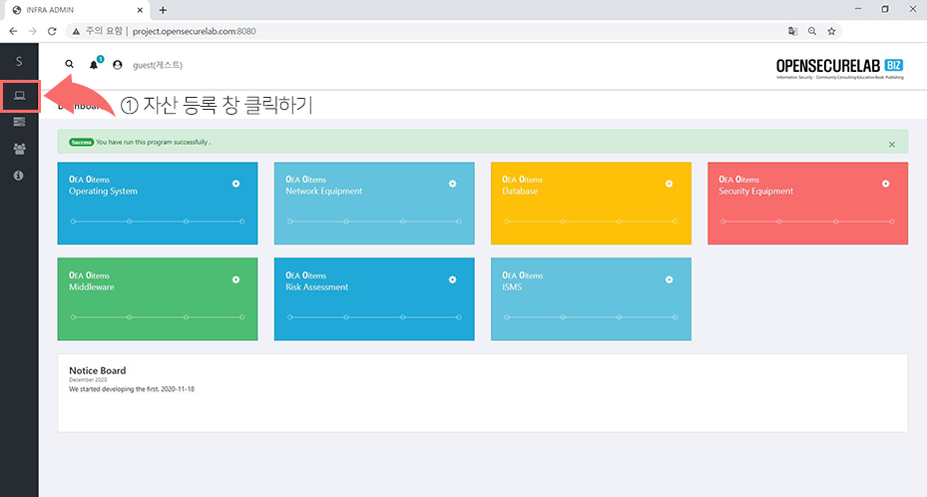Bookmark this page with the star icon
This screenshot has height=497, width=927.
click(830, 31)
